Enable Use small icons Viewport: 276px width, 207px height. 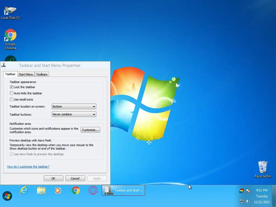point(11,99)
